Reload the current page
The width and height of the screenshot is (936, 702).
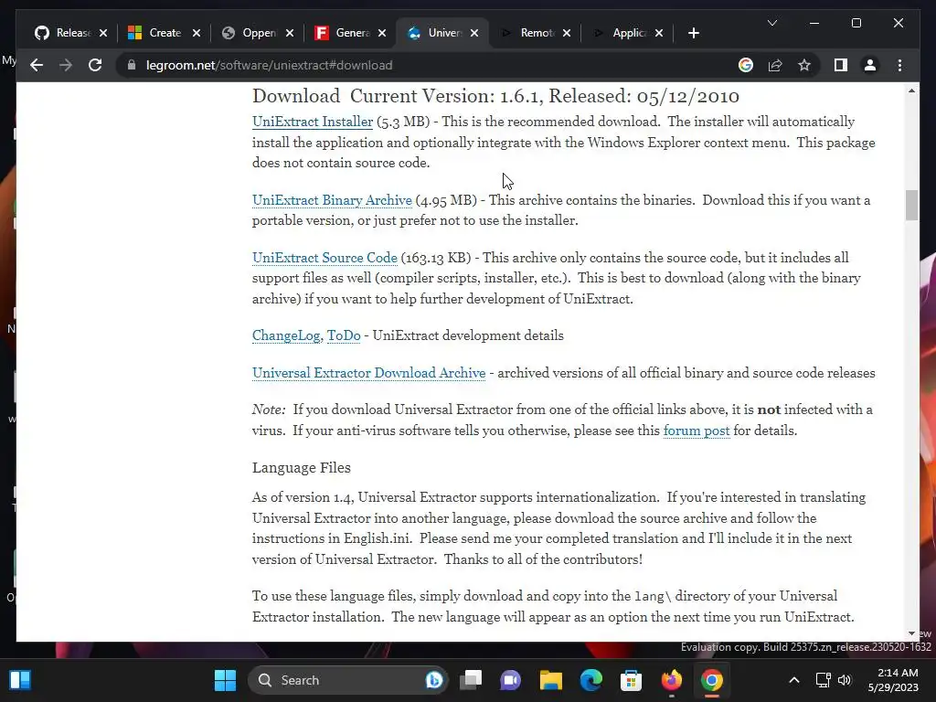[x=95, y=65]
